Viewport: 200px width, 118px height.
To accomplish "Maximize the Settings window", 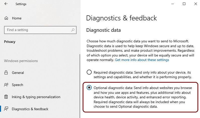I will point(184,4).
